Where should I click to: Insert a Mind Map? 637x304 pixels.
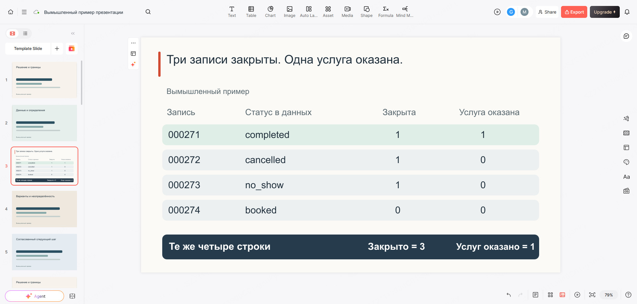tap(405, 12)
